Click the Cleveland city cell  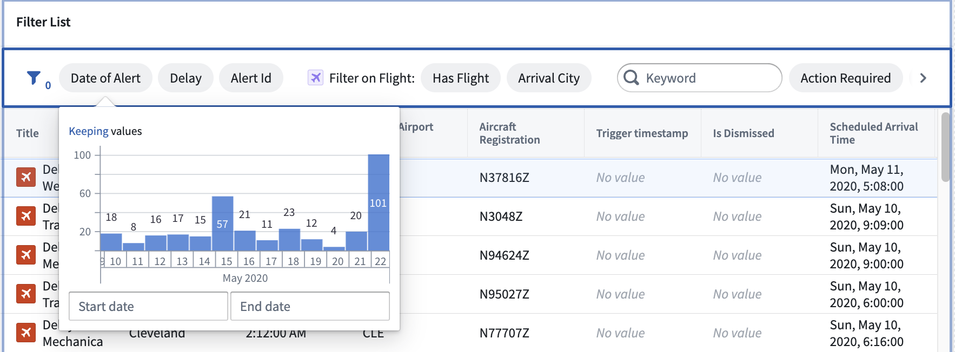pyautogui.click(x=157, y=335)
